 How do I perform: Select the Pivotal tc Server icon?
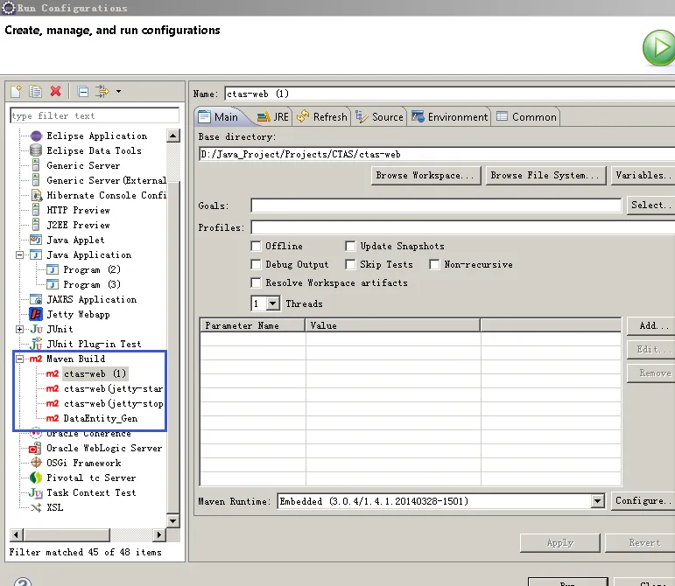[36, 478]
